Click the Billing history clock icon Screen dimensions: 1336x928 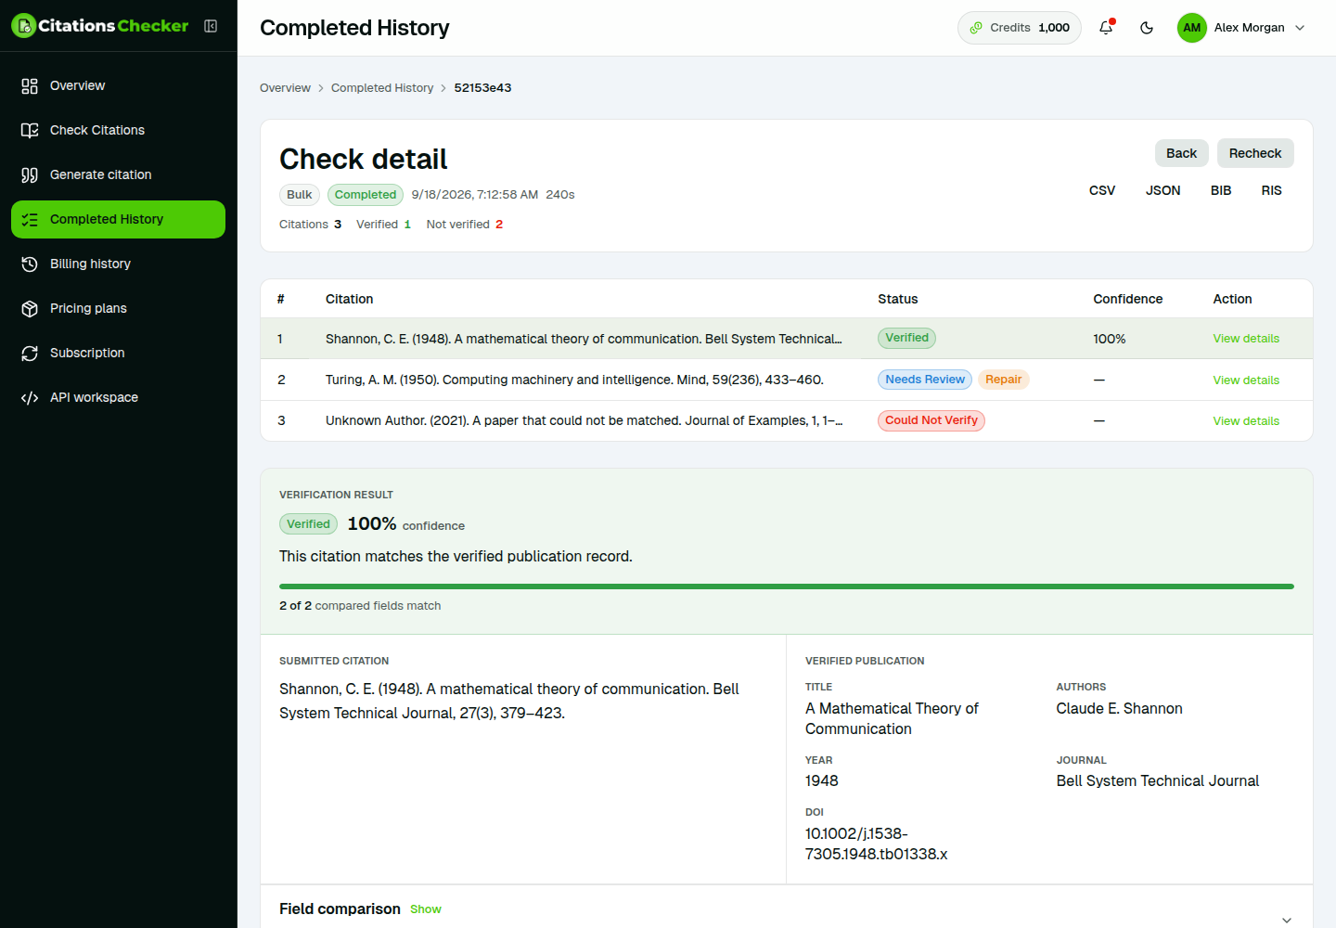pos(30,264)
